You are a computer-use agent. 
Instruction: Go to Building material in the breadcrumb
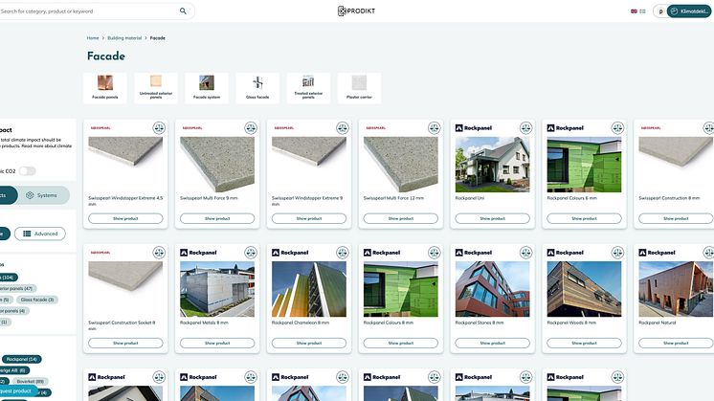[124, 37]
